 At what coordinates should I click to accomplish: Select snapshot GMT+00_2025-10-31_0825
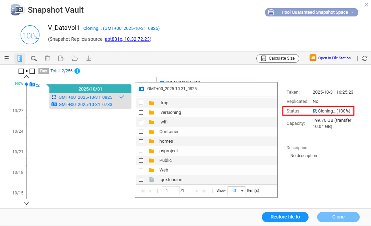click(x=85, y=97)
